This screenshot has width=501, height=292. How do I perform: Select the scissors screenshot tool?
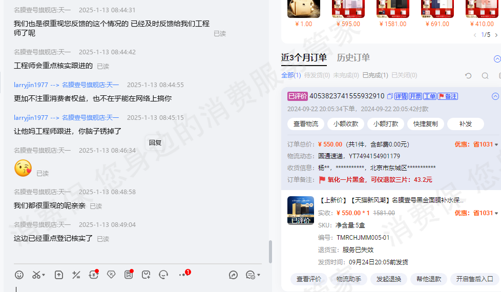[x=36, y=275]
